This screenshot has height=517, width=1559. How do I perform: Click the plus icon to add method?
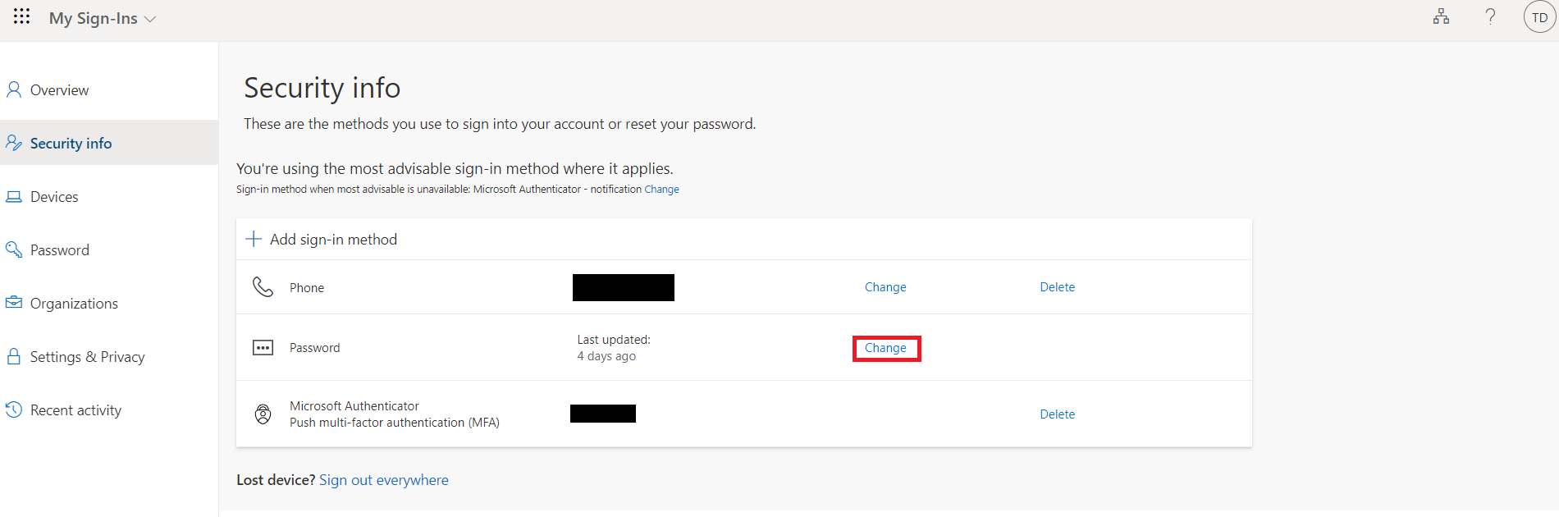[x=254, y=239]
